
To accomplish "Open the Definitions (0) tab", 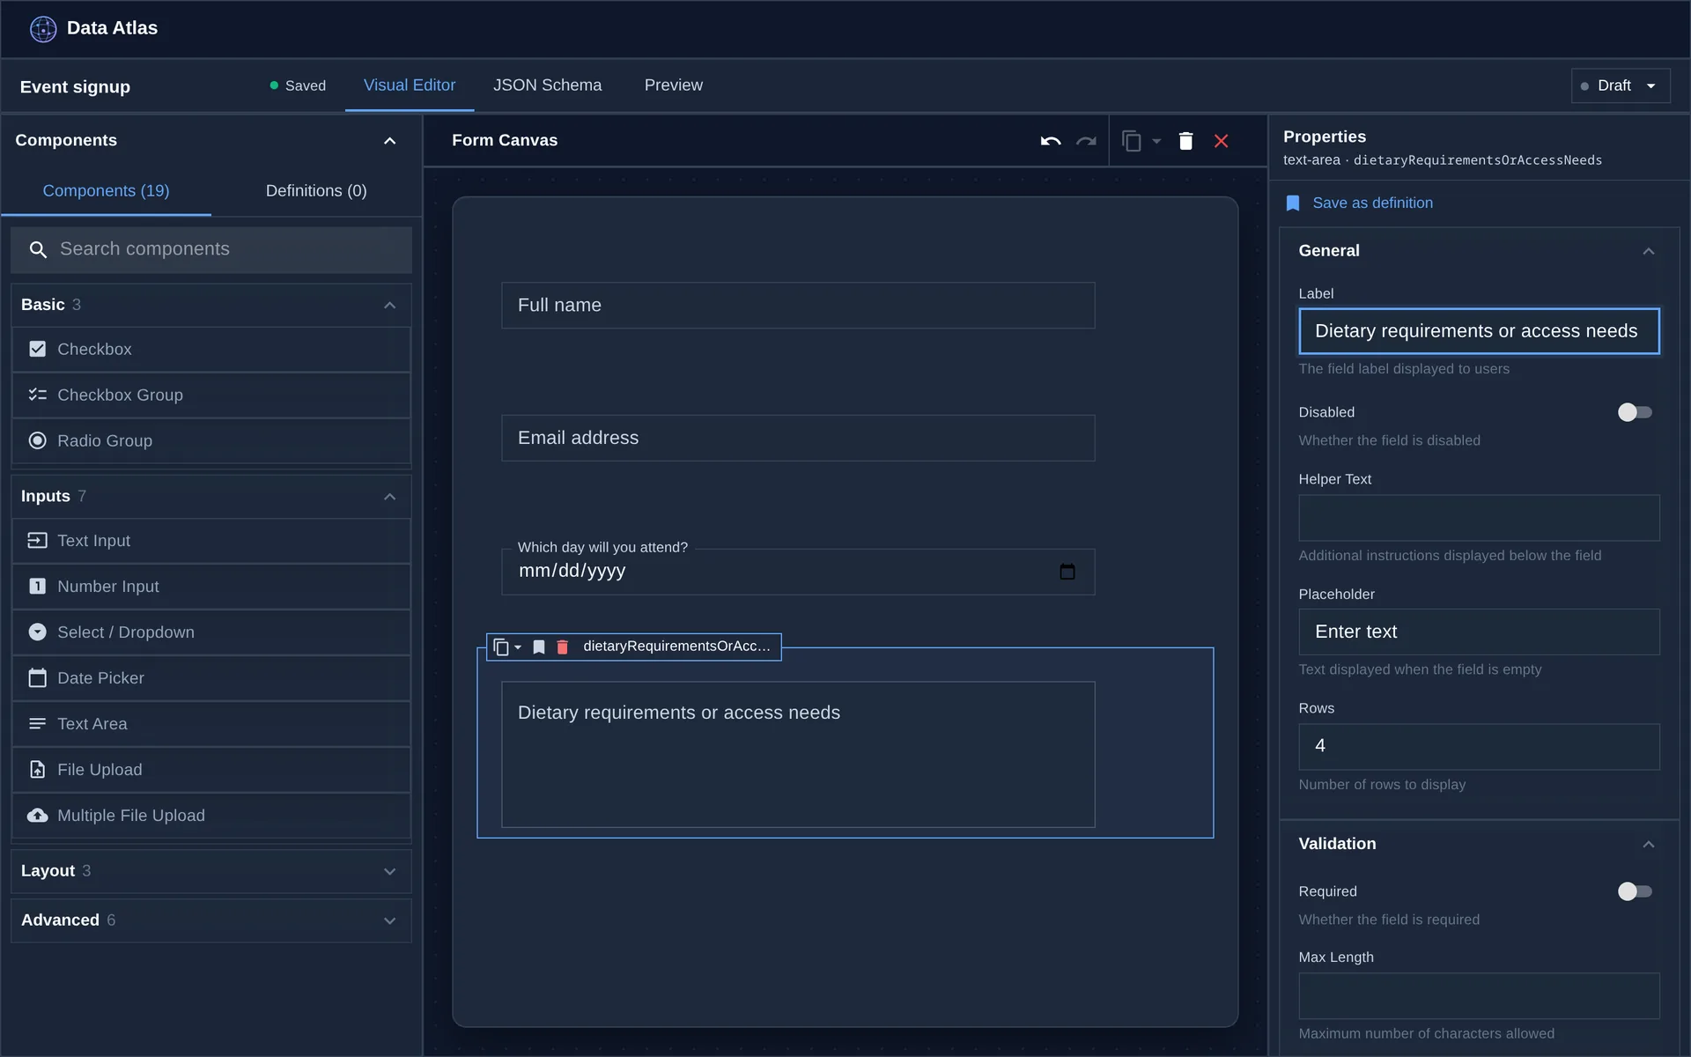I will (x=316, y=191).
